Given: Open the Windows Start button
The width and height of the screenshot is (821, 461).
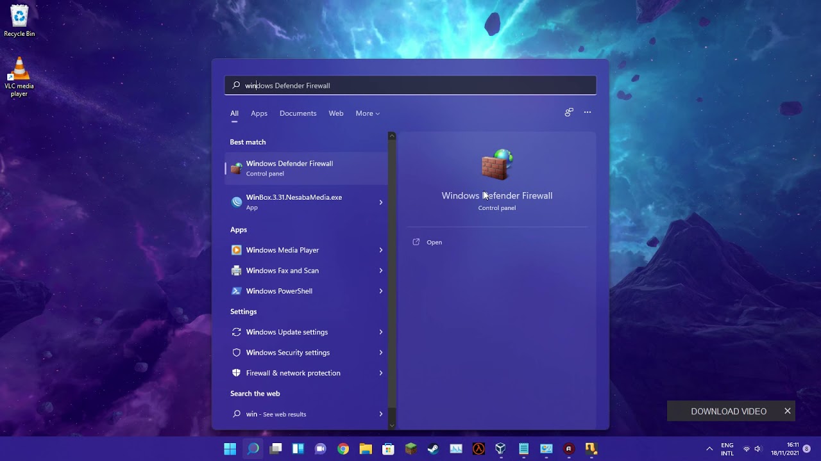Looking at the screenshot, I should point(230,449).
